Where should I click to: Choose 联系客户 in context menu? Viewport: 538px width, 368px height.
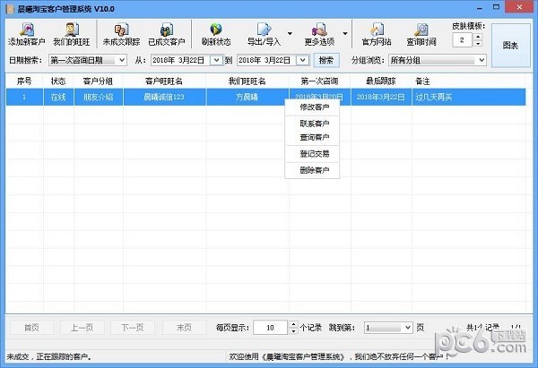314,124
